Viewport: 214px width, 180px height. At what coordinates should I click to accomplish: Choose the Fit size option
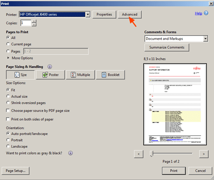tap(8, 90)
